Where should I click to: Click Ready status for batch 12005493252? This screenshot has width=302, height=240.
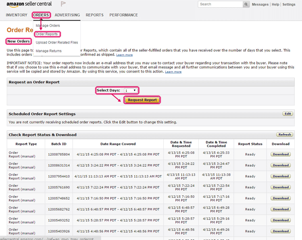(250, 220)
